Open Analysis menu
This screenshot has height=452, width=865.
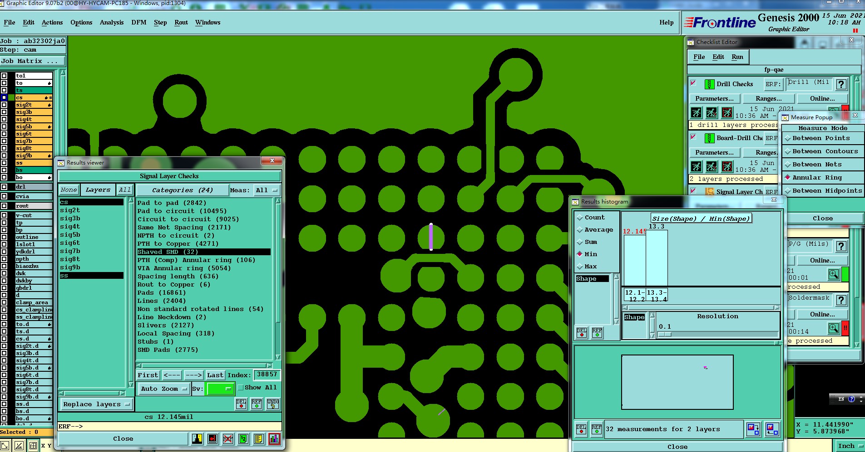(112, 23)
